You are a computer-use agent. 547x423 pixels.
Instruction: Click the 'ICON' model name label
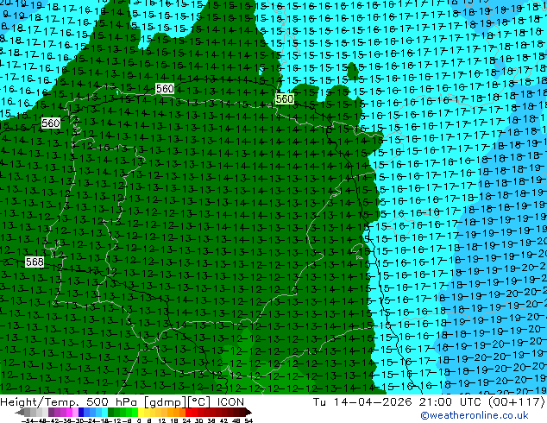point(230,402)
